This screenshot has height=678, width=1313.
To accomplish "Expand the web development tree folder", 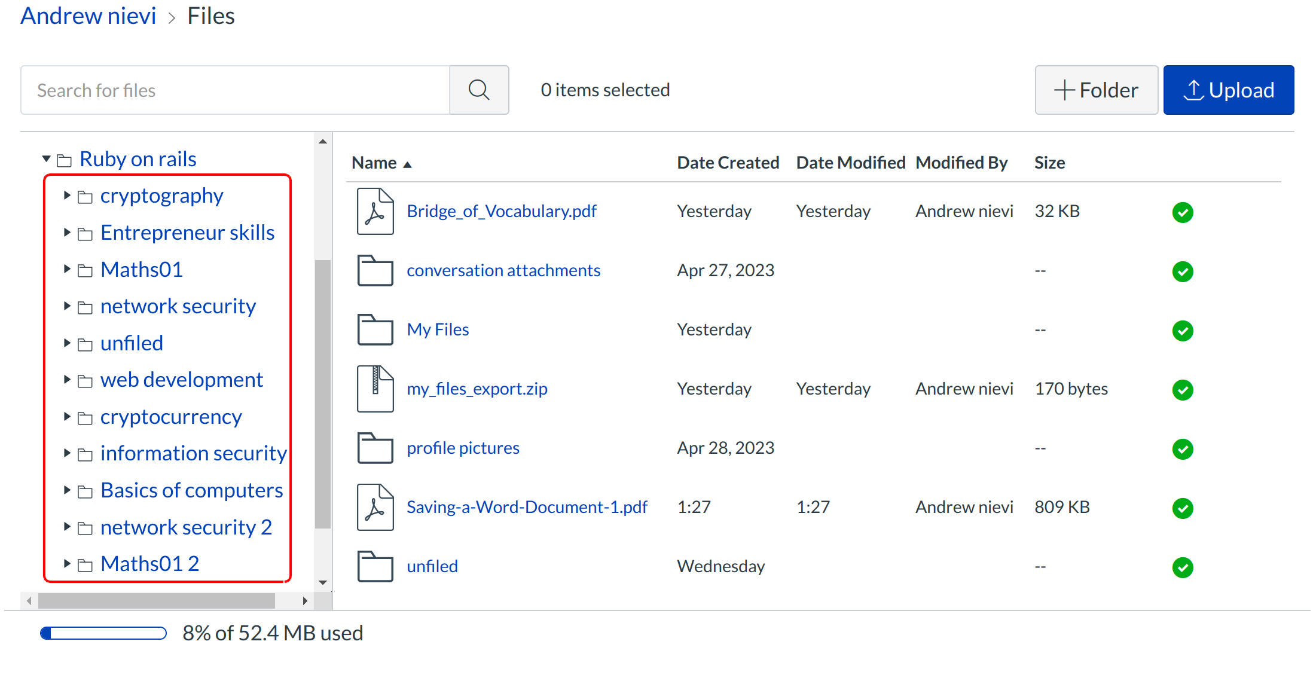I will click(67, 380).
